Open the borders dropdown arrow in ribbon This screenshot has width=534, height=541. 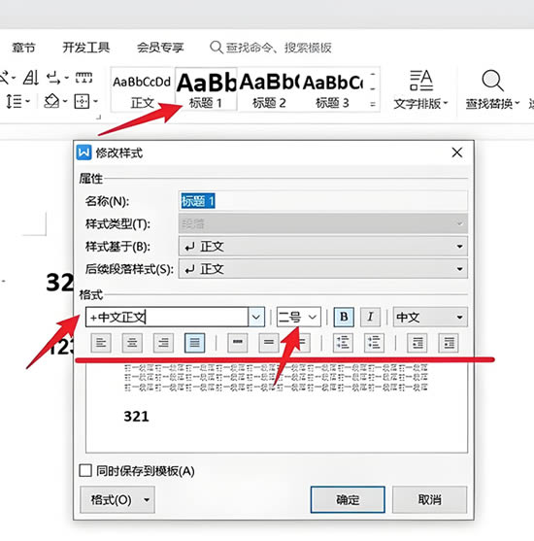click(95, 101)
